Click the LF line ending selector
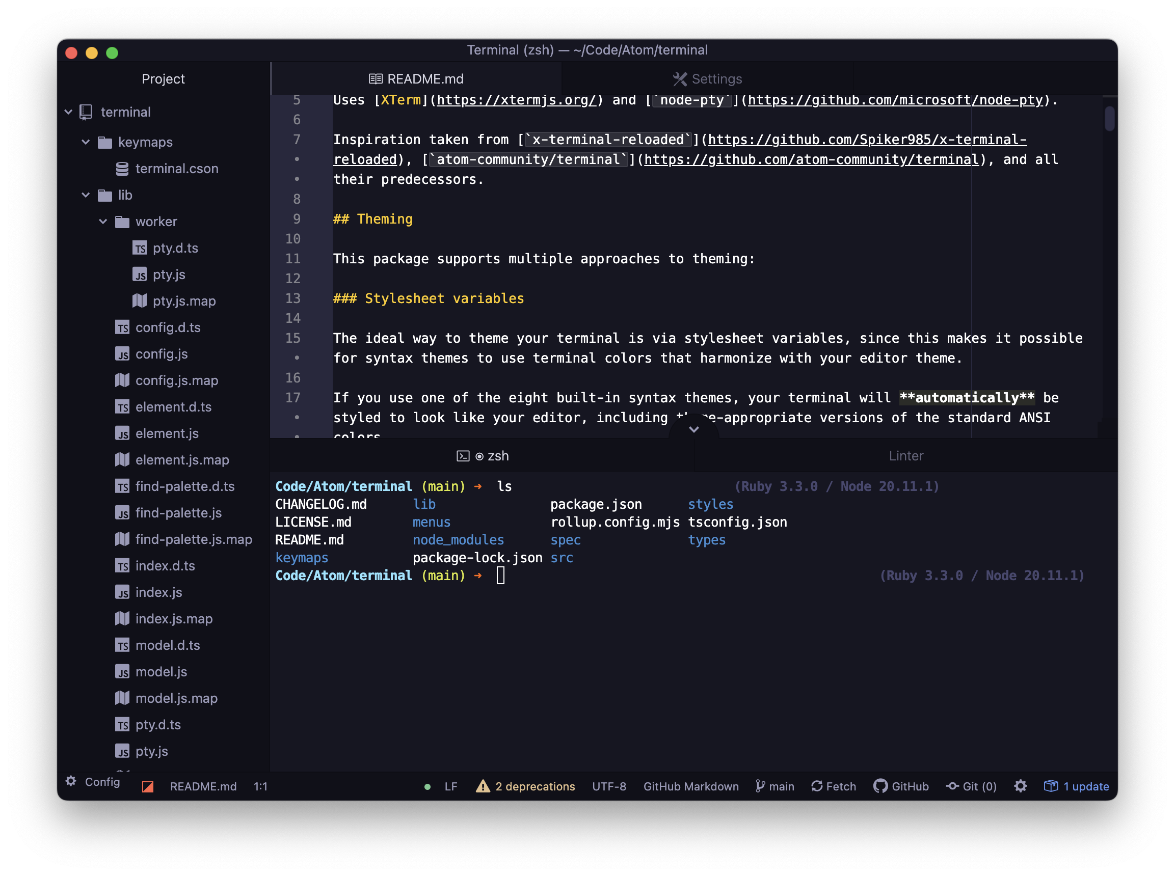The width and height of the screenshot is (1175, 876). (450, 786)
